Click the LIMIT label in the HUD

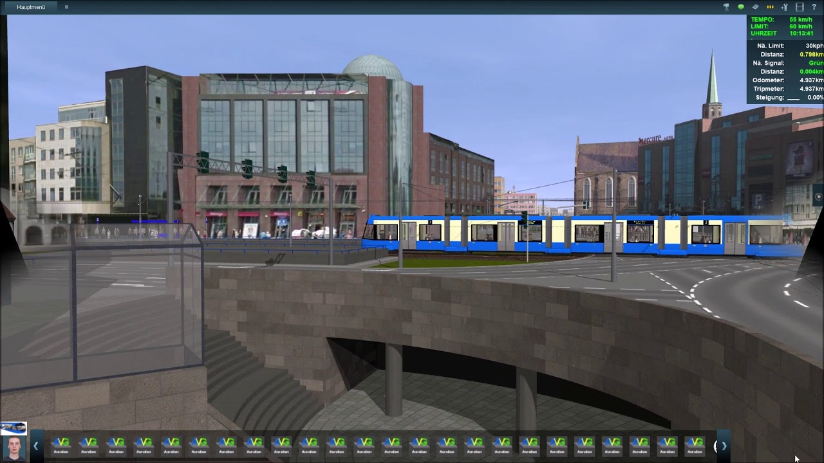click(760, 26)
